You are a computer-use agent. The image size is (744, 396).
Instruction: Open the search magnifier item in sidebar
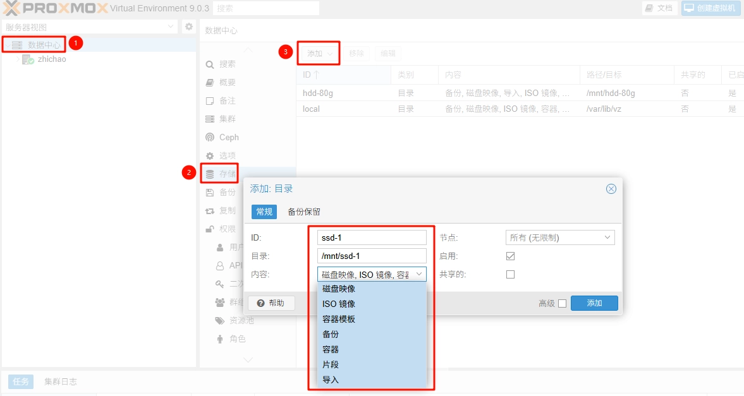click(210, 64)
